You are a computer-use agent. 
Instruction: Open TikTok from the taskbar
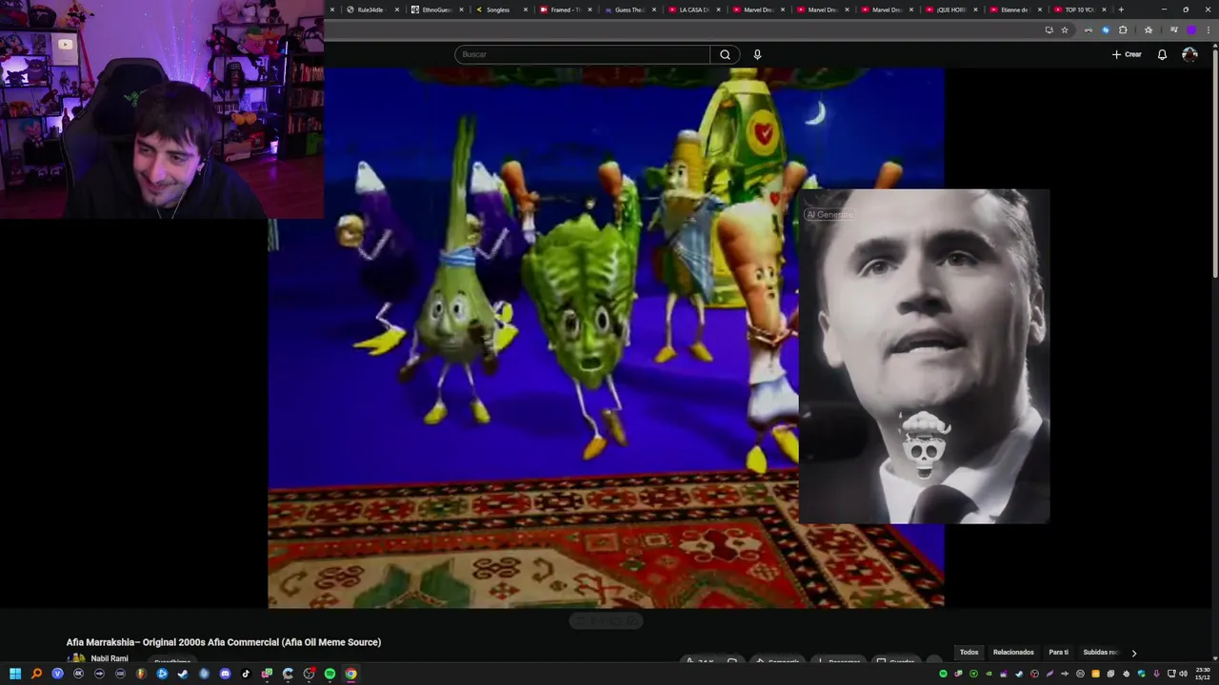pyautogui.click(x=246, y=674)
